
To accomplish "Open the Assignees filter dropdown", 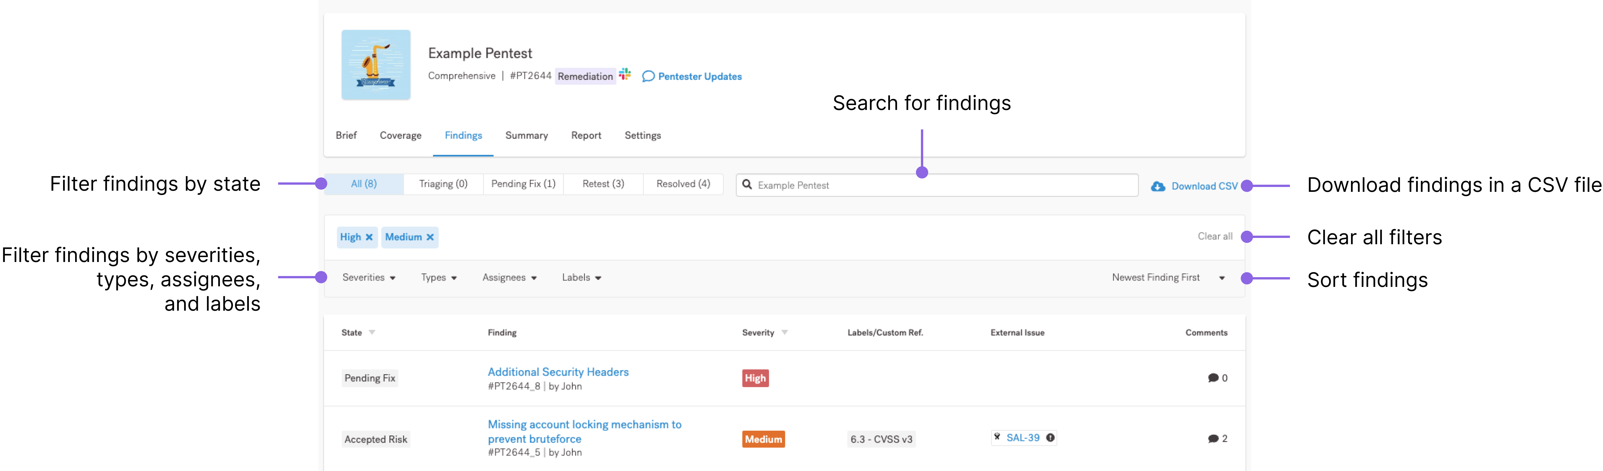I will coord(509,278).
